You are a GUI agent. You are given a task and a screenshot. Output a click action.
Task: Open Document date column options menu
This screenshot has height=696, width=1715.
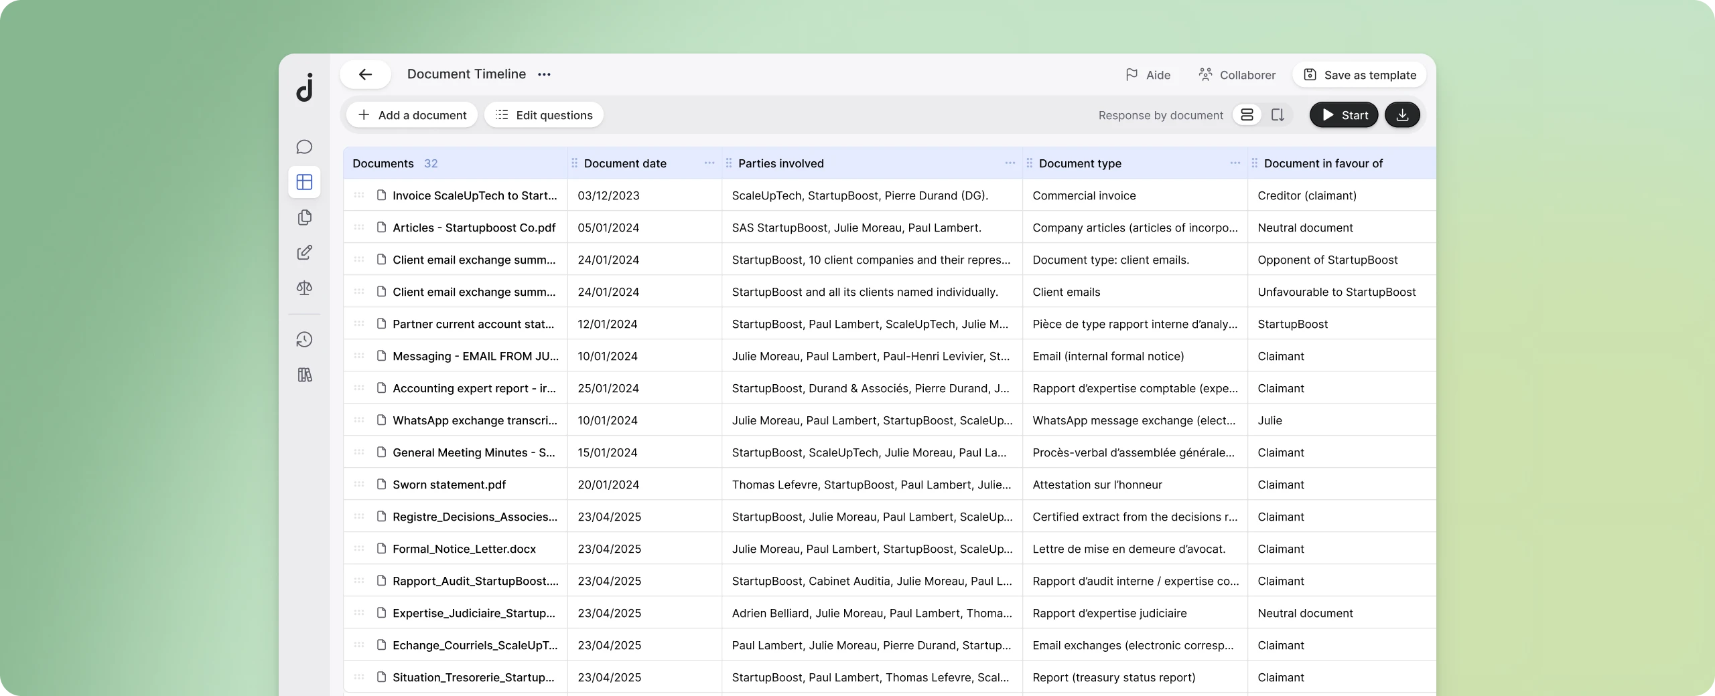pos(709,163)
